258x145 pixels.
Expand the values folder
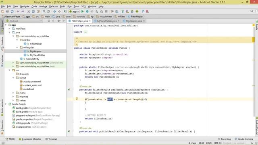(x=13, y=100)
